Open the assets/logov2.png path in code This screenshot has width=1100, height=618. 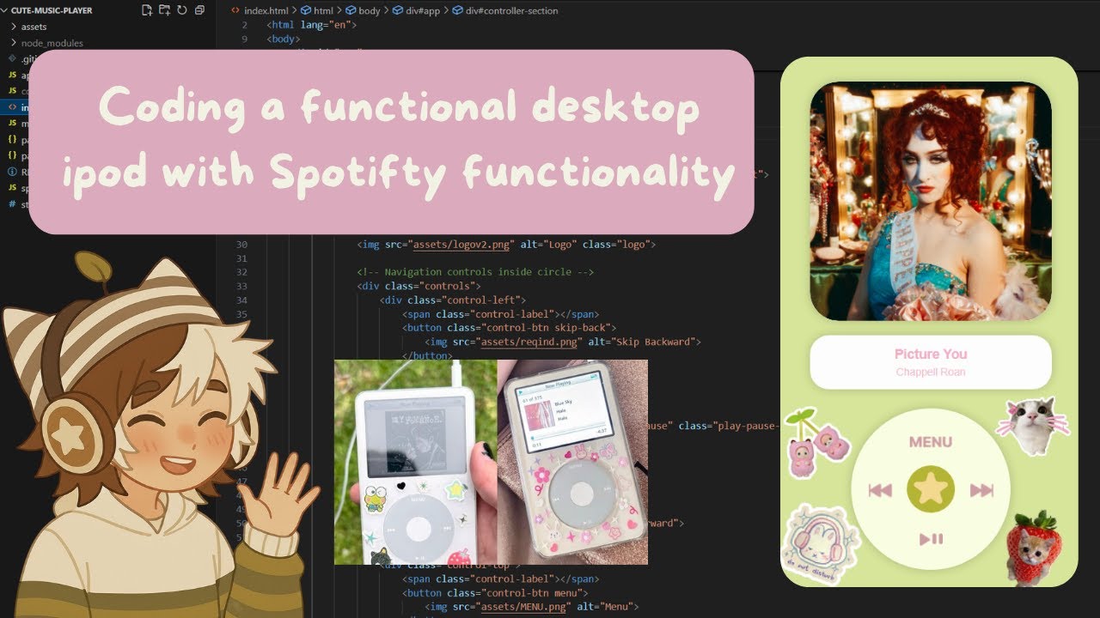[x=462, y=245]
